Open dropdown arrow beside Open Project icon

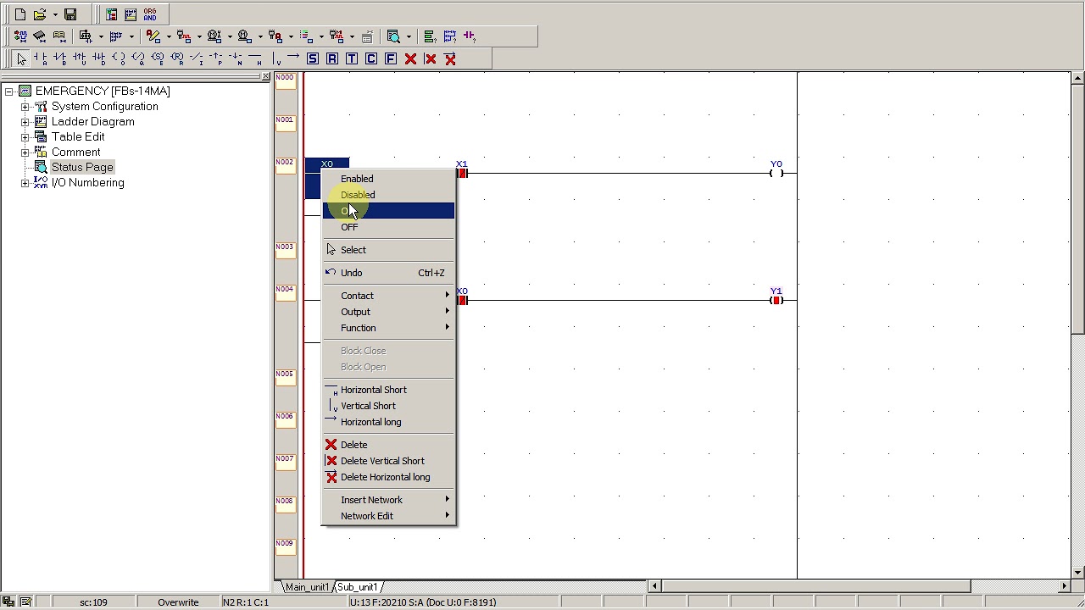(55, 14)
